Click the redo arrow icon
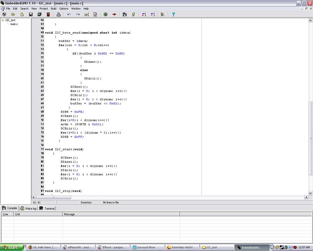313x251 pixels. click(78, 14)
